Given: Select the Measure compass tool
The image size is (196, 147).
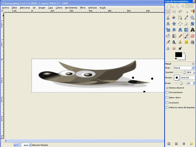Looking at the screenshot, I should [x=168, y=24].
